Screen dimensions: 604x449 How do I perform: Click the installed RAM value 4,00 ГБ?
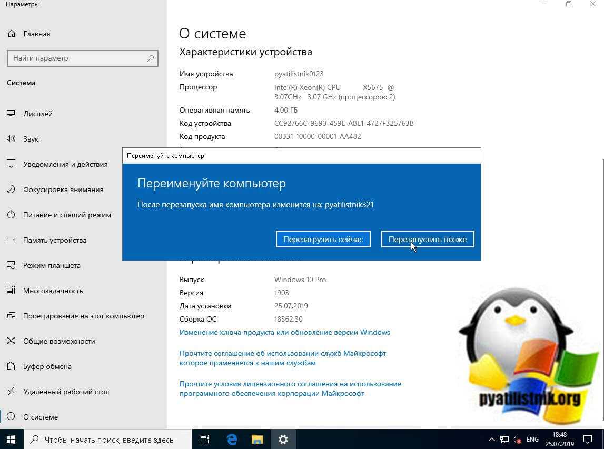pos(286,110)
